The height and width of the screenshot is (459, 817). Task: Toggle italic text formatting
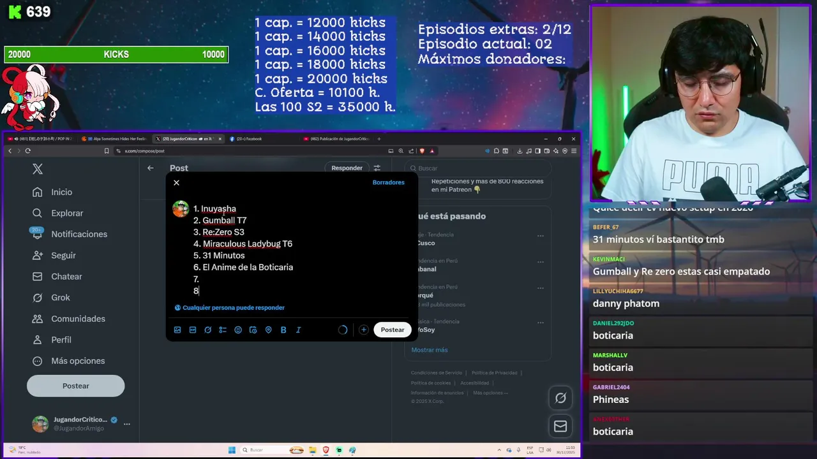(298, 330)
